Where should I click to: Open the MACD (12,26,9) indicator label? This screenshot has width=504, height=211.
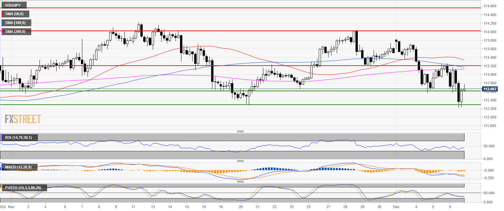point(19,167)
